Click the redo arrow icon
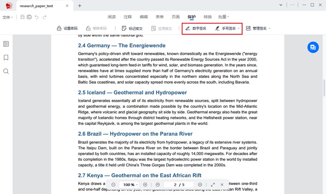Screen dimensions: 326x194 pos(44,17)
